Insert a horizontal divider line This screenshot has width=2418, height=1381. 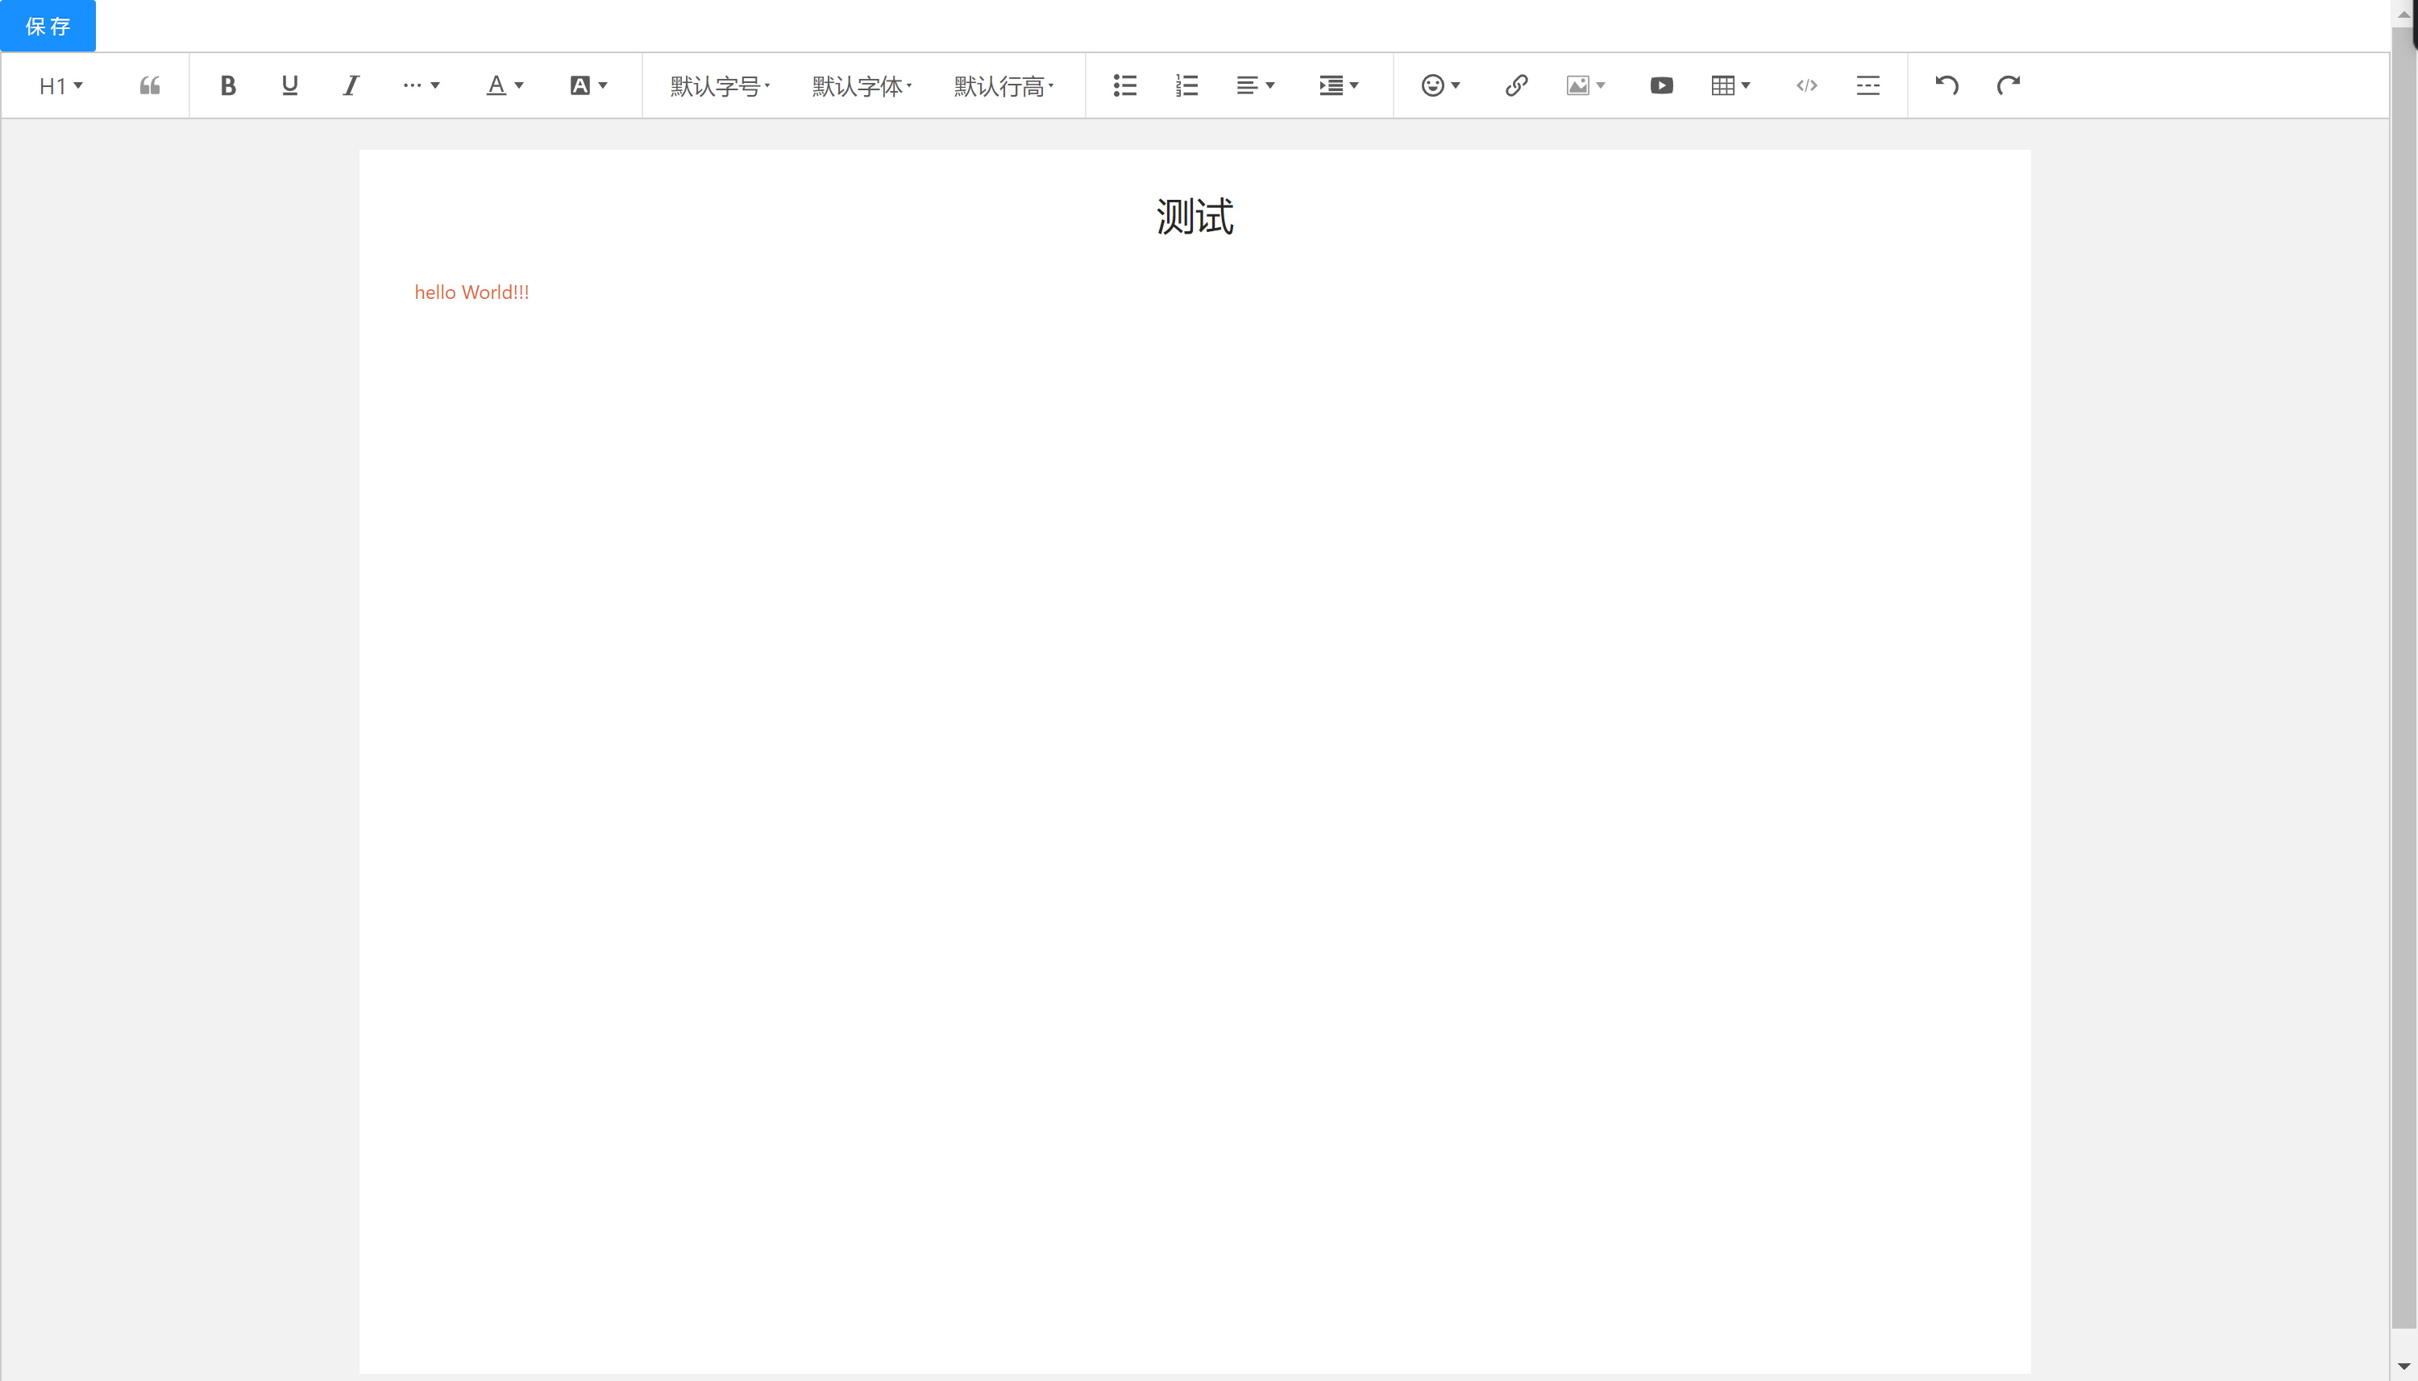coord(1867,85)
